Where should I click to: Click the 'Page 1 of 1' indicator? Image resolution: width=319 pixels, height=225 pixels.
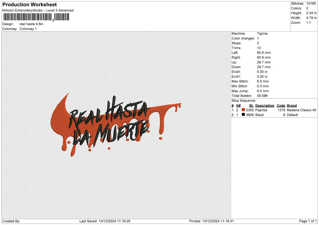(308, 221)
